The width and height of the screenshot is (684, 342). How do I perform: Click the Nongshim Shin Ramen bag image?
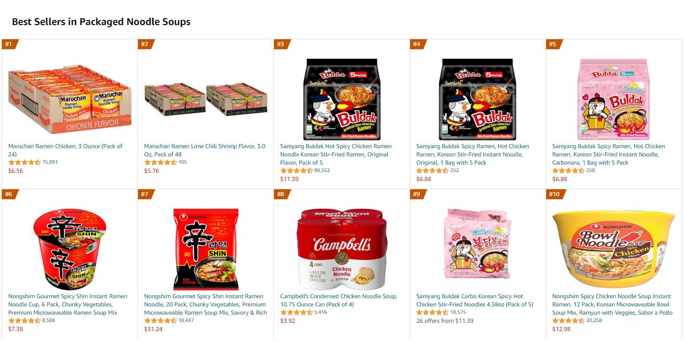click(205, 249)
